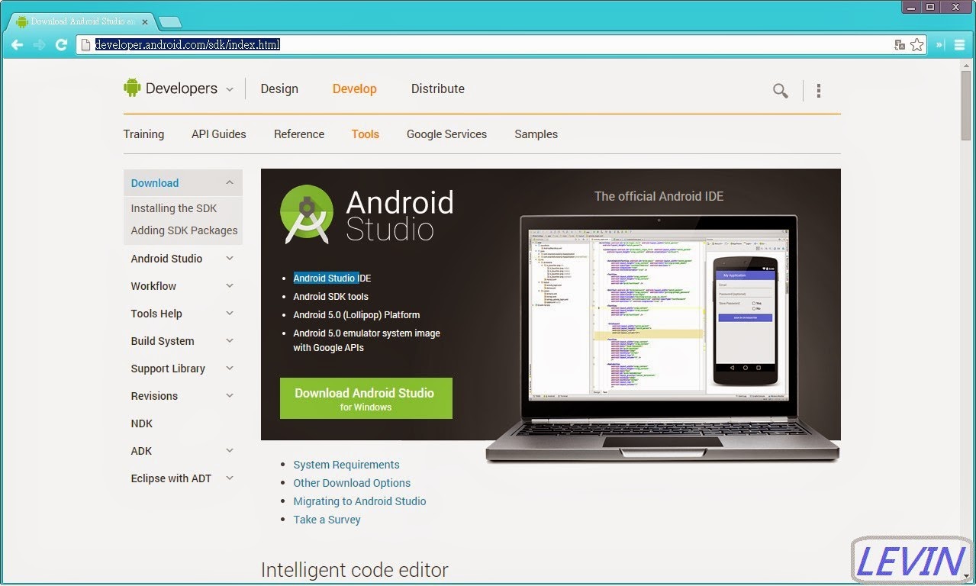This screenshot has height=586, width=976.
Task: Open the System Requirements link
Action: click(346, 465)
